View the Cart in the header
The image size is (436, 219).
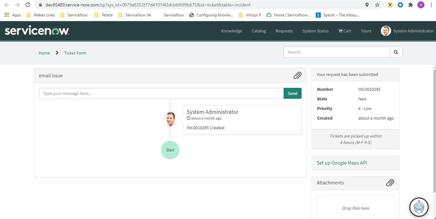tap(345, 31)
